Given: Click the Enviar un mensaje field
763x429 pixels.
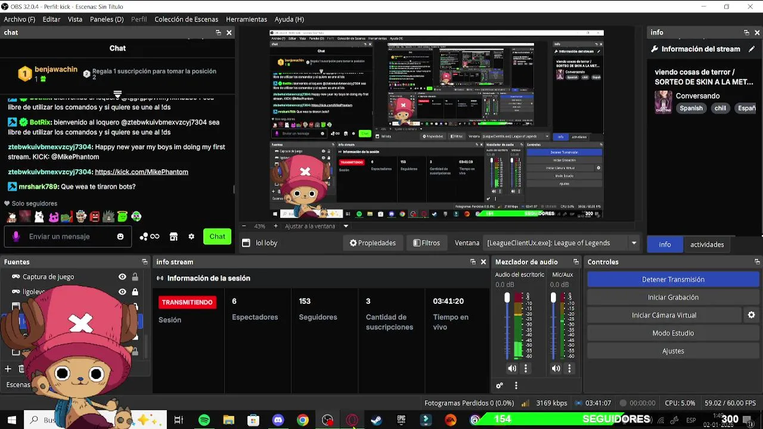Looking at the screenshot, I should pos(69,237).
